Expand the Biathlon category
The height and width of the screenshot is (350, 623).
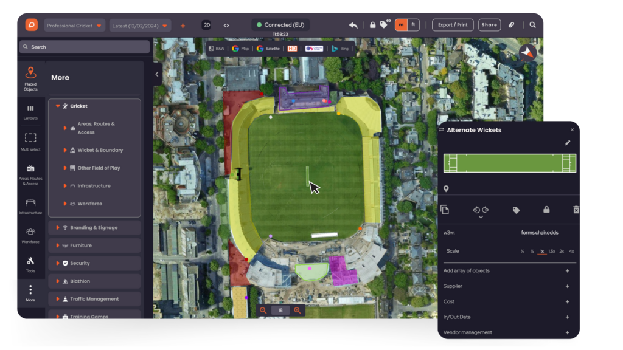(x=94, y=281)
